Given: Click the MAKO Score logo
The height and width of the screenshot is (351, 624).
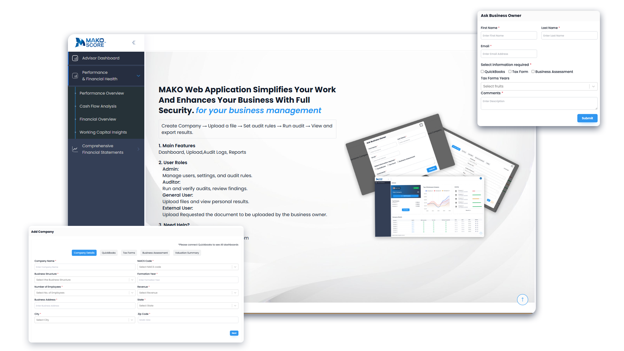Looking at the screenshot, I should pyautogui.click(x=90, y=43).
